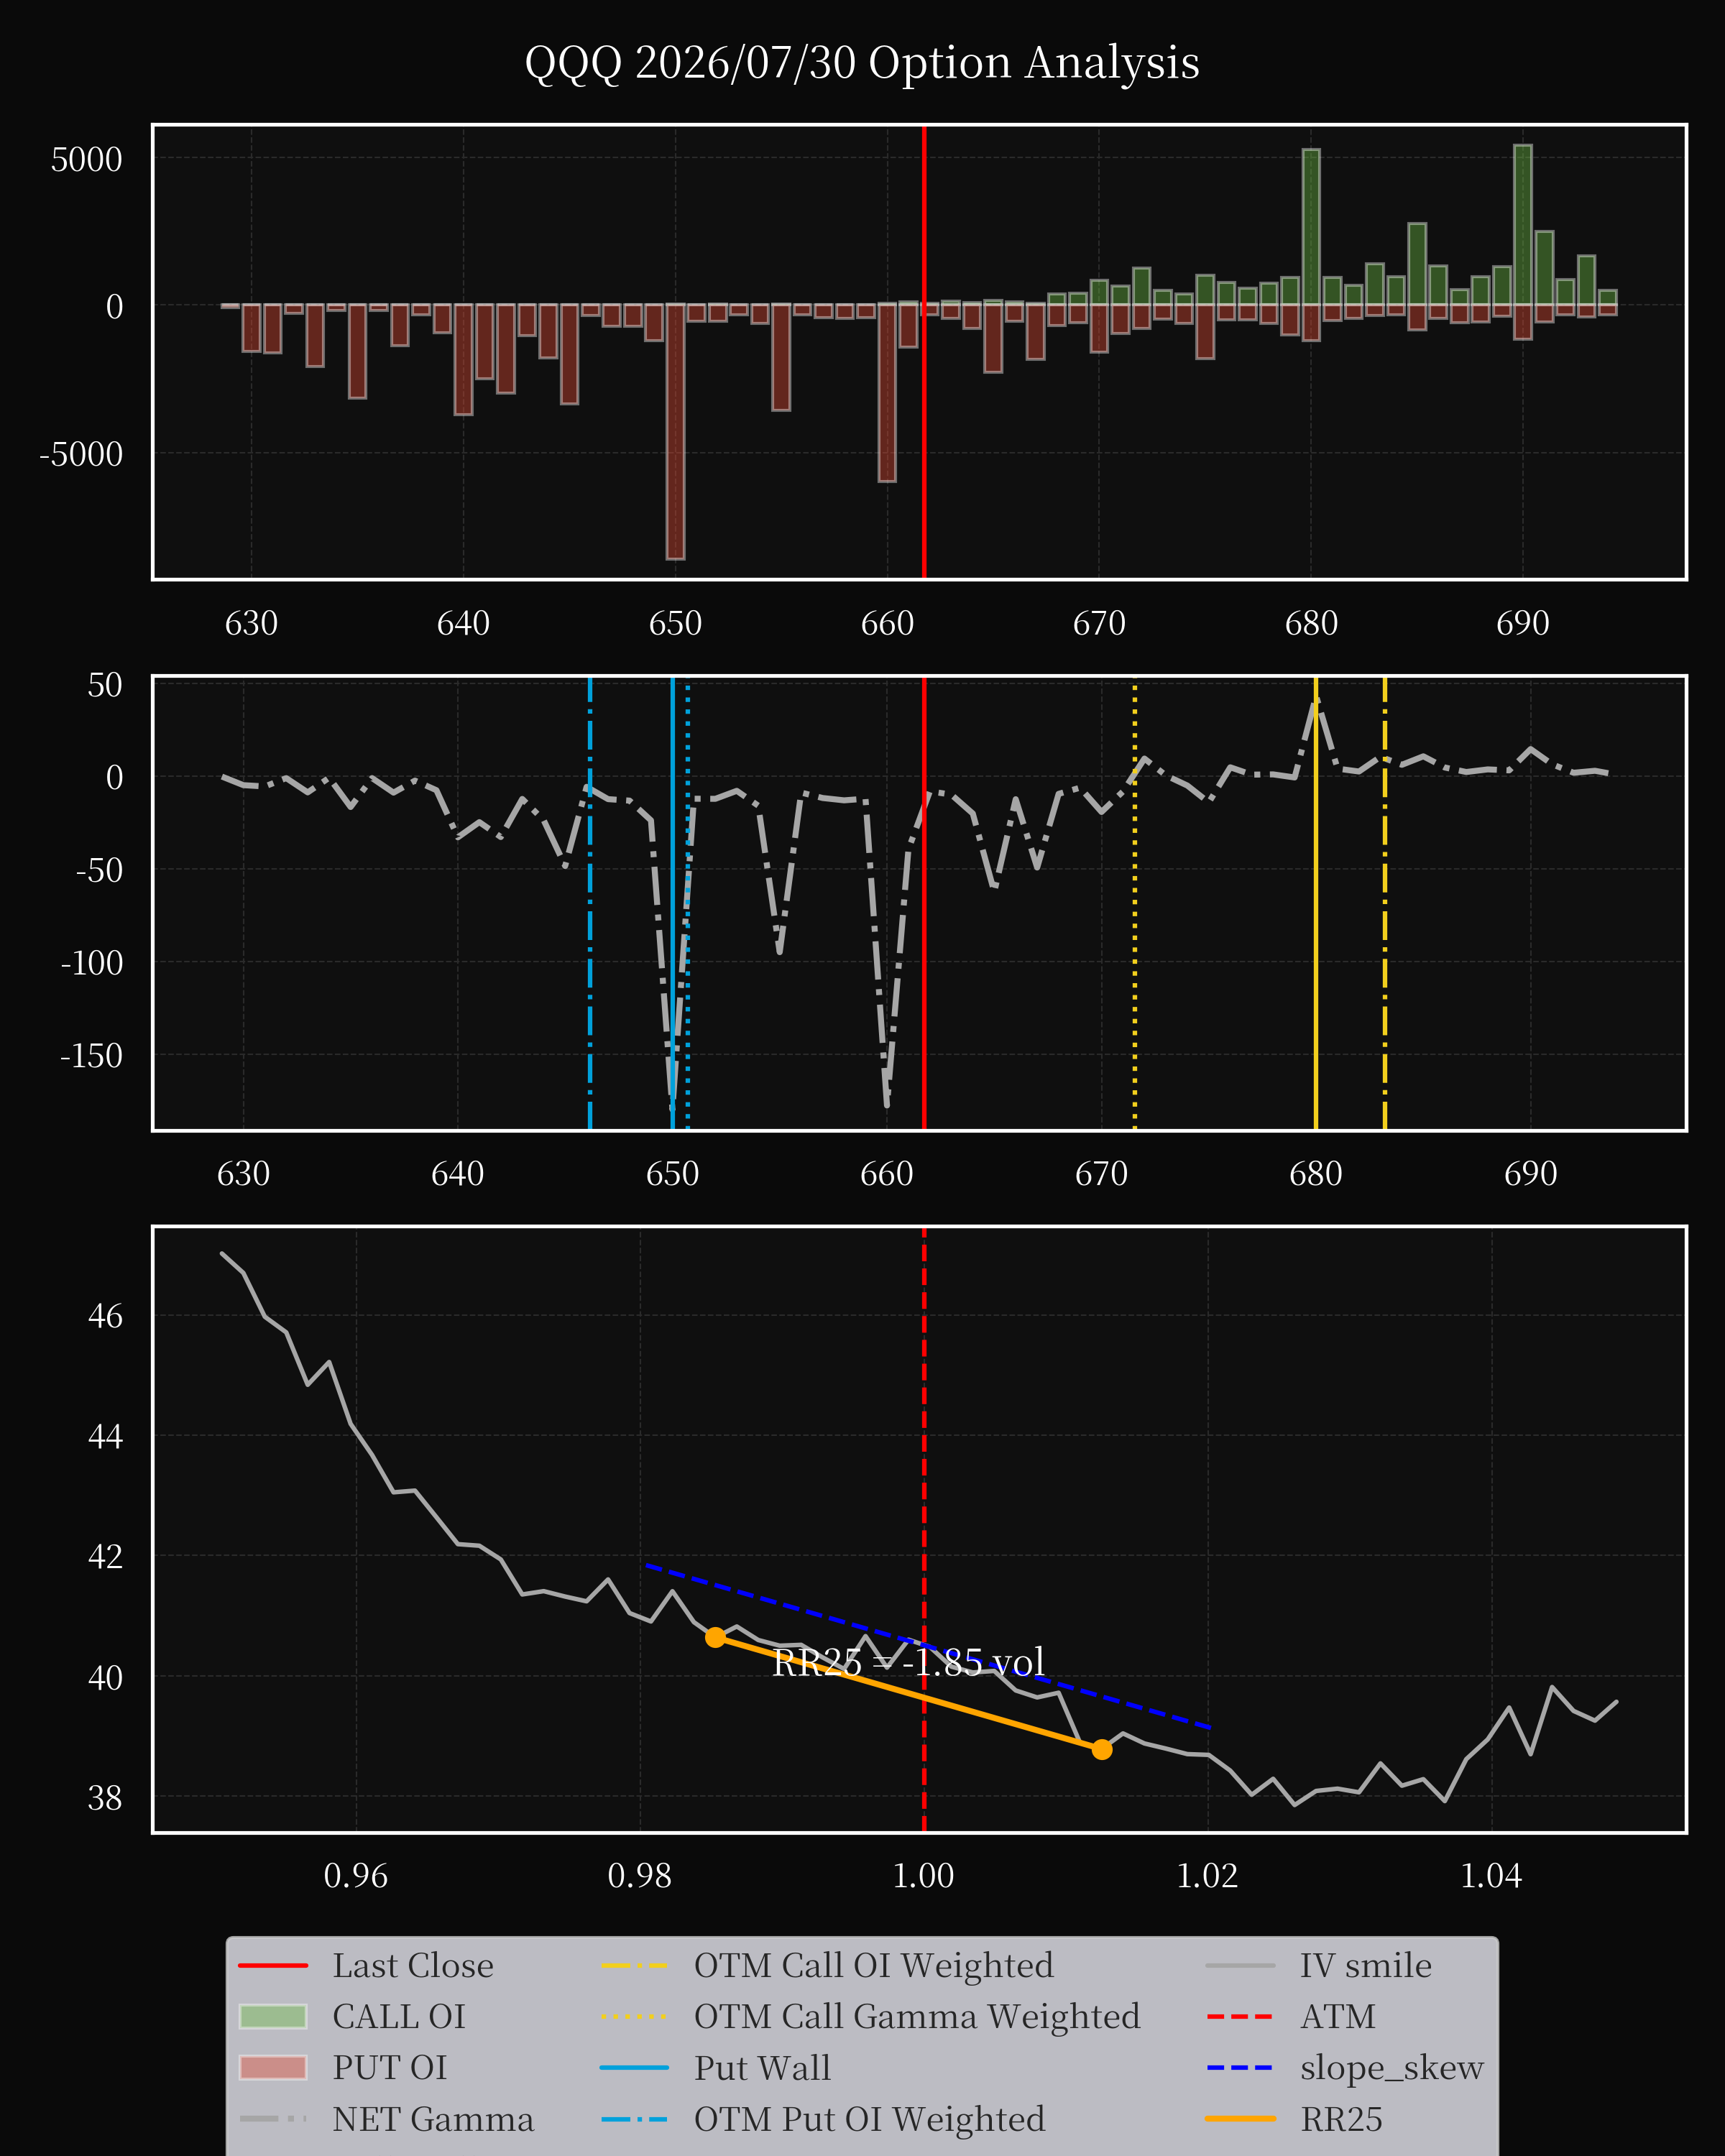The width and height of the screenshot is (1725, 2156).
Task: Click the "680" label under the open interest chart
Action: [x=1311, y=623]
